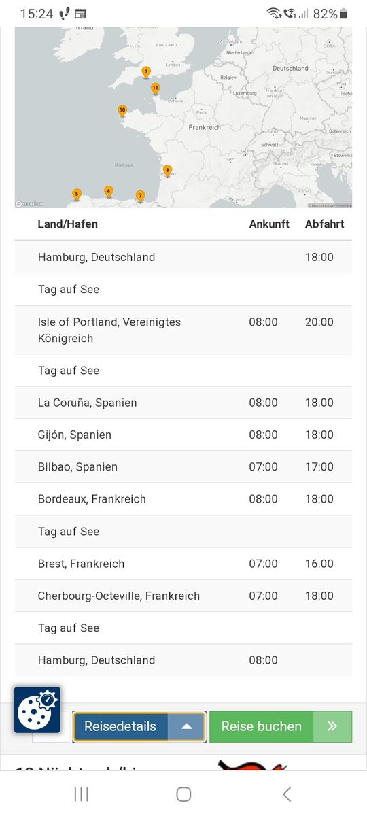The image size is (367, 816).
Task: Tap map marker number 7
Action: point(141,196)
